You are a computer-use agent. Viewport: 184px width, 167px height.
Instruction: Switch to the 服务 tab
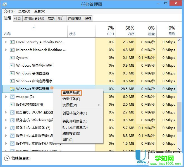(x=88, y=18)
